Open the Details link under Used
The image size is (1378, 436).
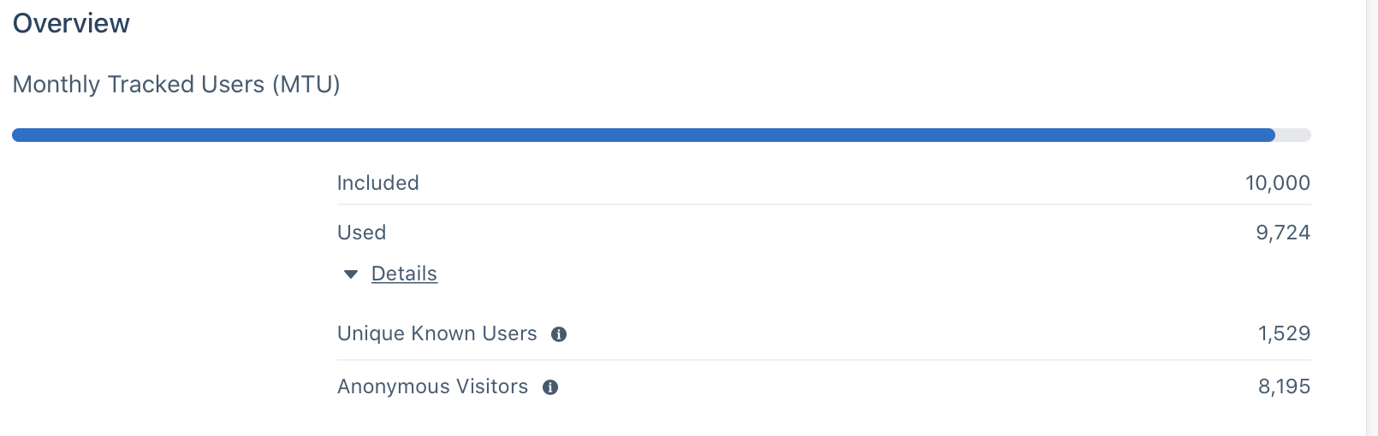404,274
